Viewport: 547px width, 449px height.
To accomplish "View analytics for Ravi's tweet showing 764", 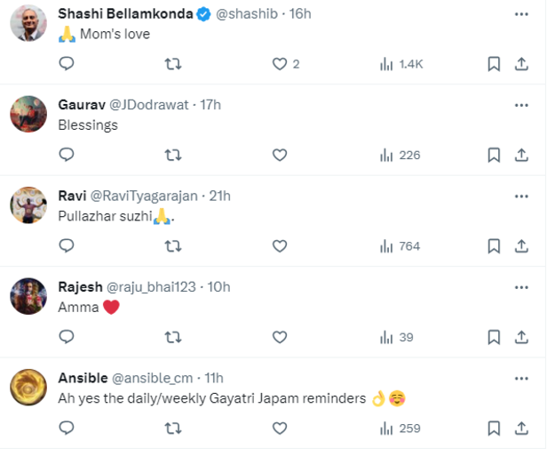I will (x=400, y=246).
